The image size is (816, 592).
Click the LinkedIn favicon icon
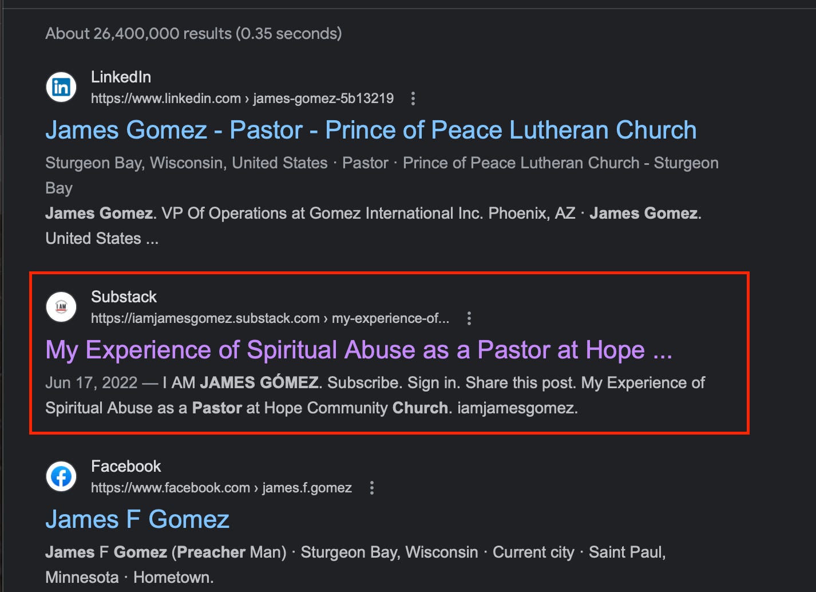61,87
